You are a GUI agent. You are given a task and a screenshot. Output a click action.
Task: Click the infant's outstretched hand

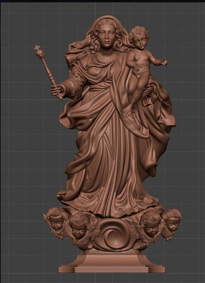pos(165,62)
